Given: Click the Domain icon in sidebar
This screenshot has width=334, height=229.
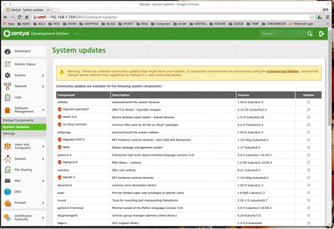Looking at the screenshot, I should pyautogui.click(x=7, y=159).
